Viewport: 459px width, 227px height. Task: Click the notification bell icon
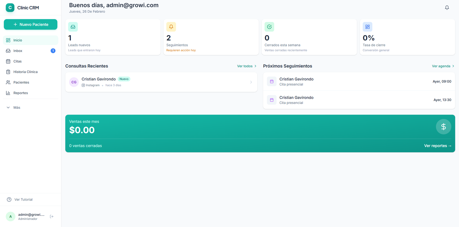click(x=447, y=8)
